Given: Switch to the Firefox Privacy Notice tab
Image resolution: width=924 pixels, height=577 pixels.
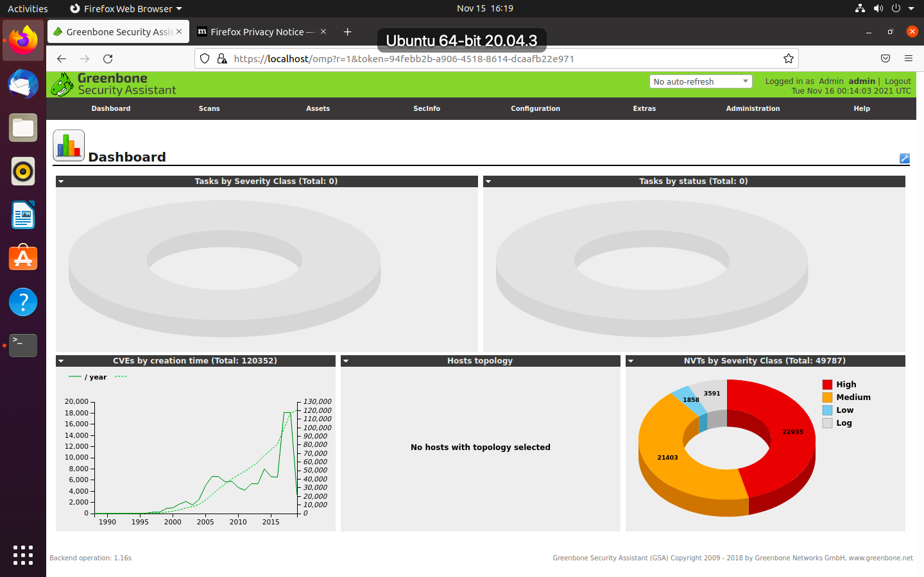Looking at the screenshot, I should point(262,31).
